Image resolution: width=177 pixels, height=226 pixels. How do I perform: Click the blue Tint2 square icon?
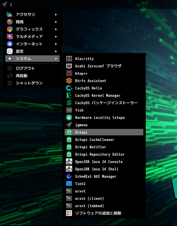pyautogui.click(x=69, y=184)
